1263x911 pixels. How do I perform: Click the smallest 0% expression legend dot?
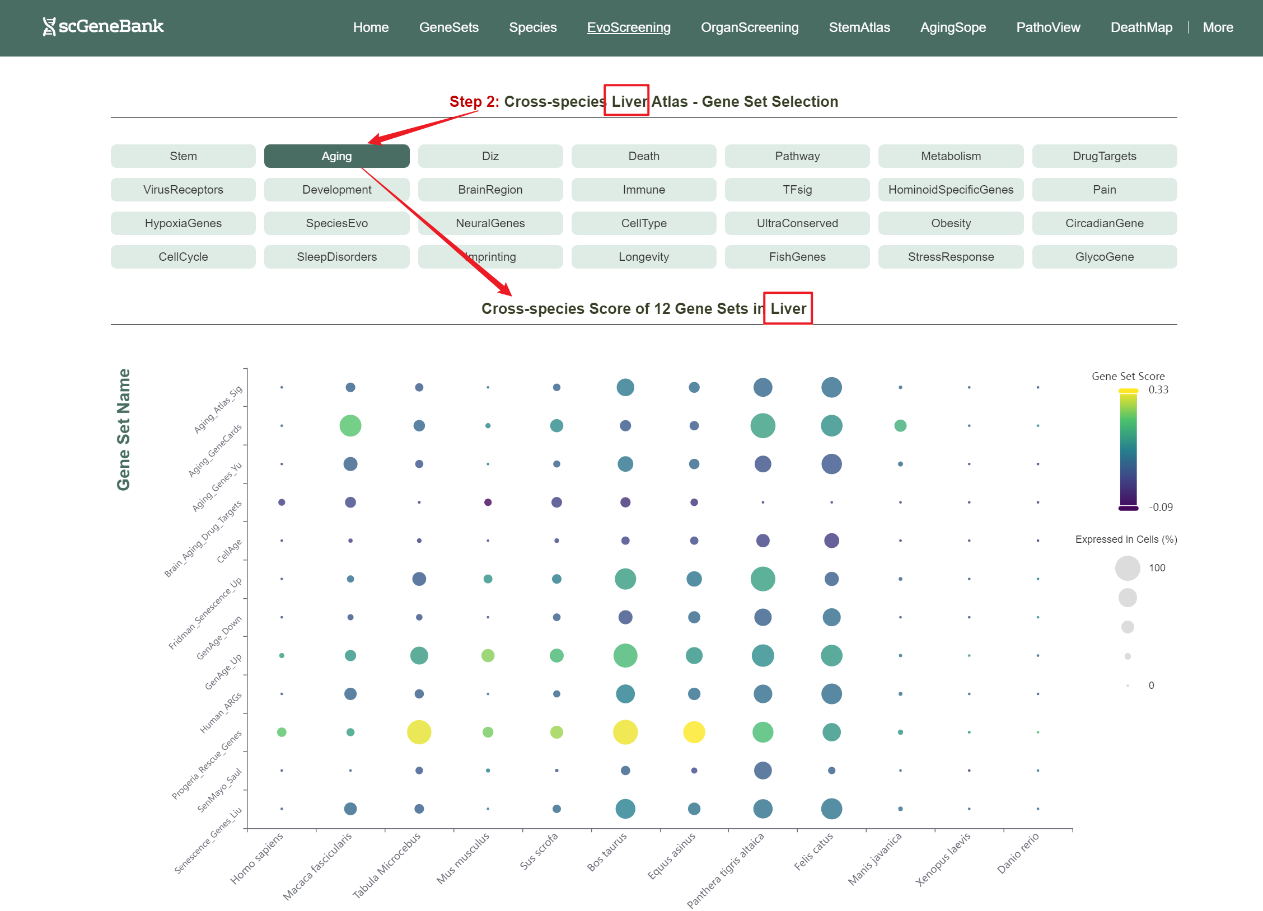point(1128,685)
